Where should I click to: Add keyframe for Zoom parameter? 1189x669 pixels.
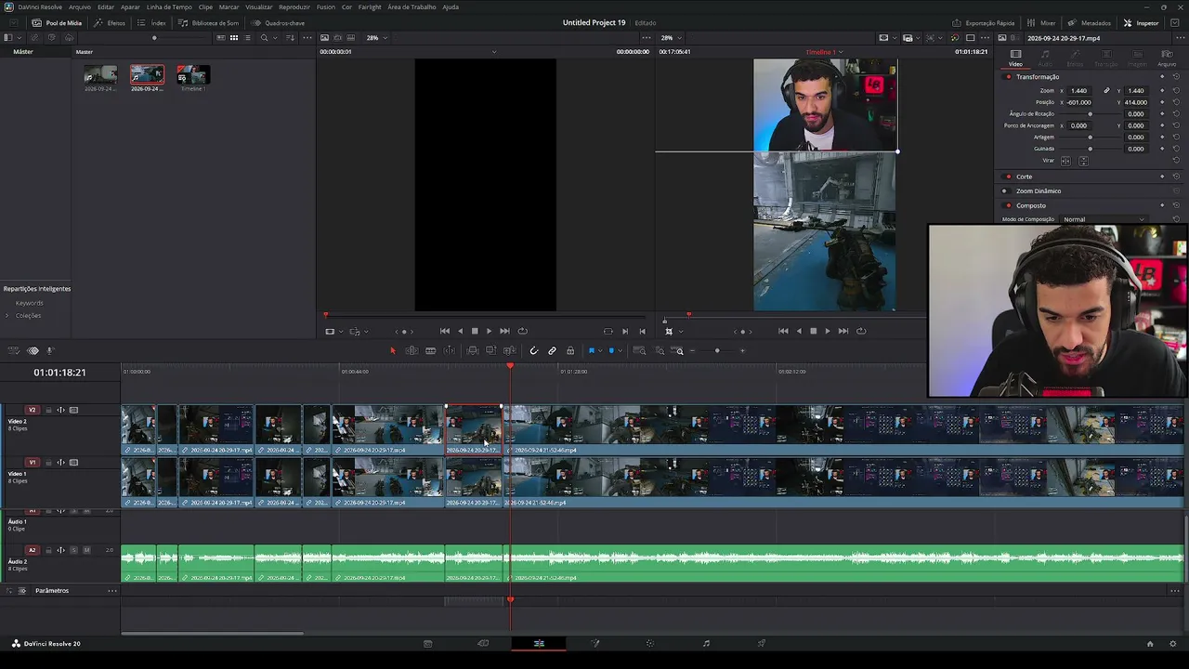[x=1162, y=91]
